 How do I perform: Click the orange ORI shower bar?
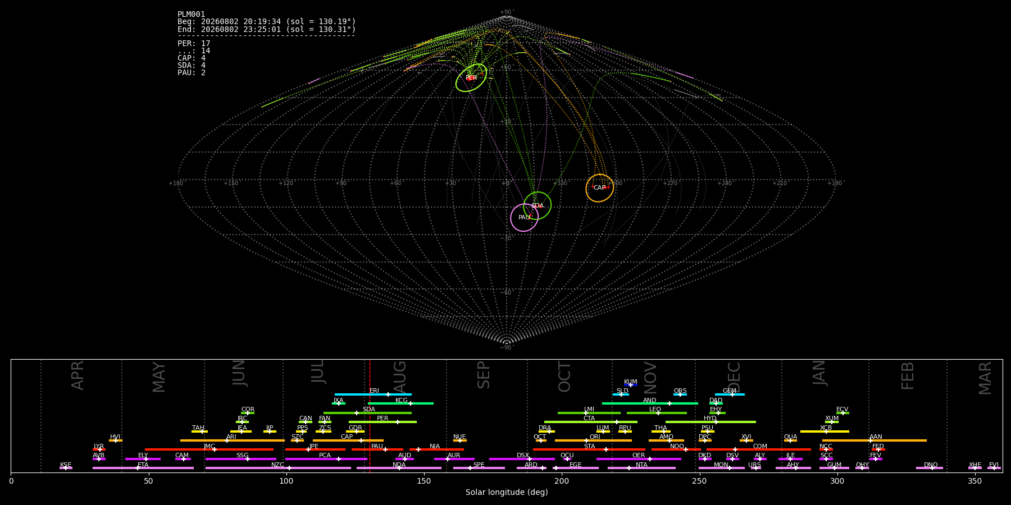pos(593,440)
